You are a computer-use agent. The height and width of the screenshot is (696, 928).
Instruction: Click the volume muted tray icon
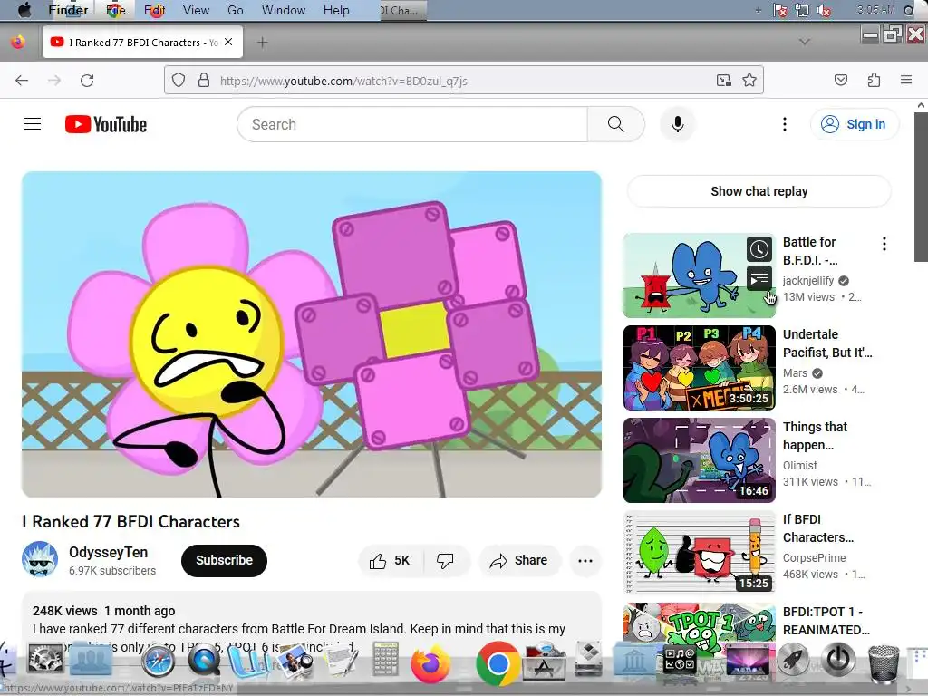click(823, 10)
